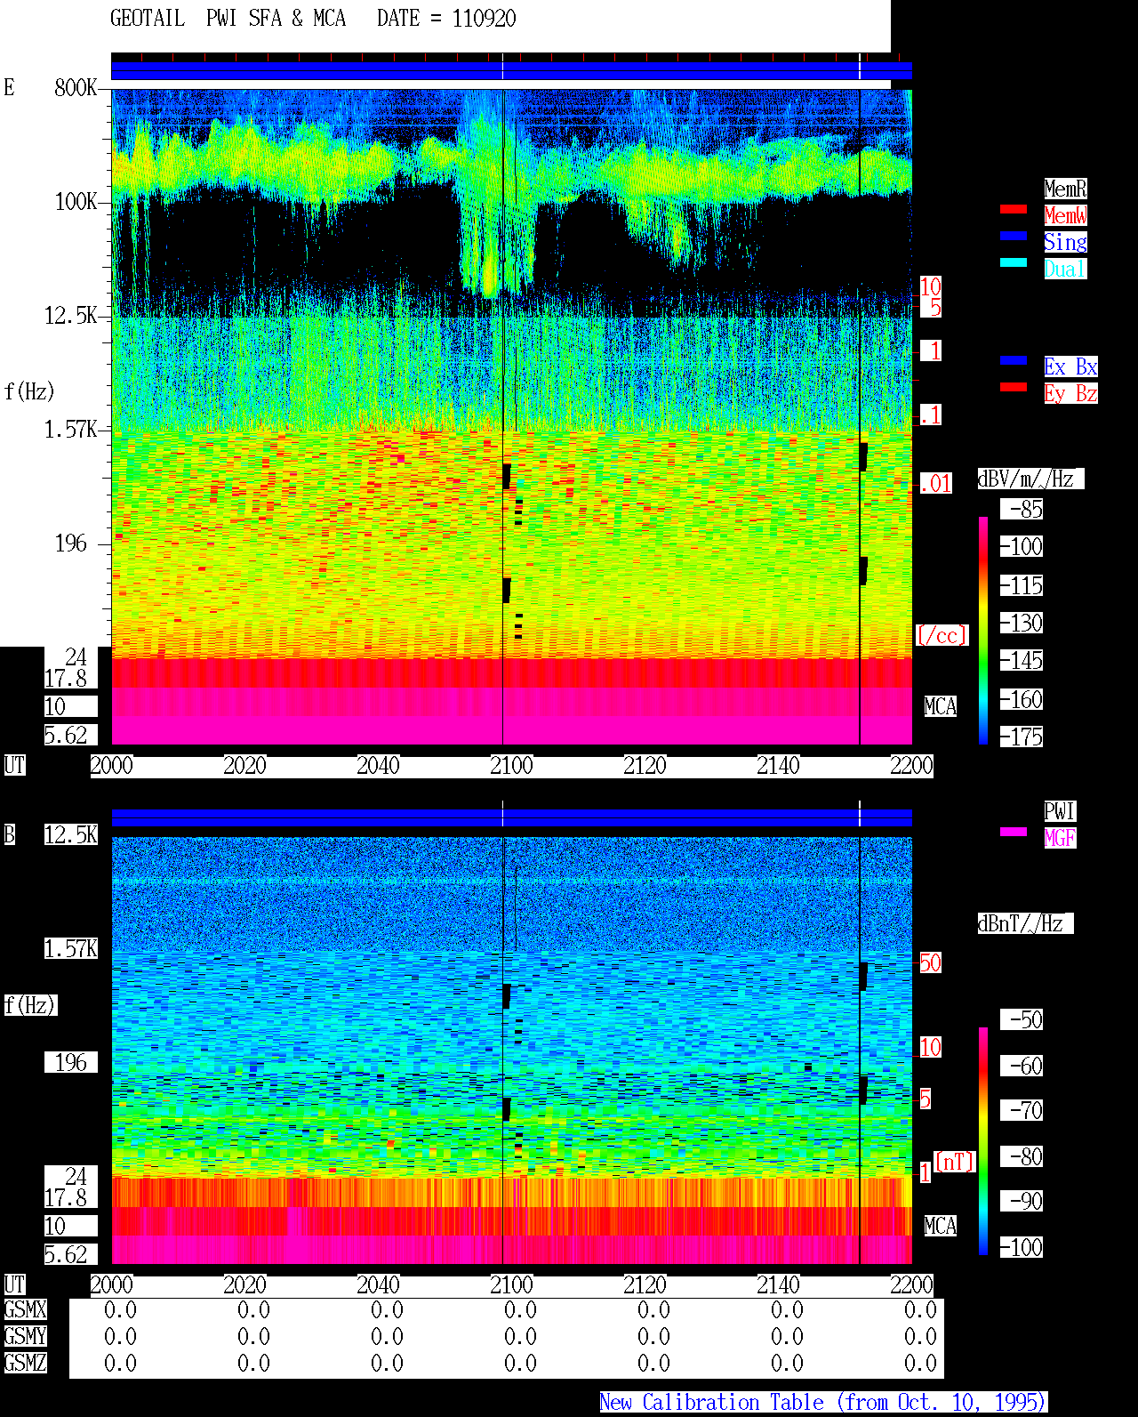Click the MCA label beside E spectrogram
Screen dimensions: 1138x1417
pyautogui.click(x=941, y=707)
